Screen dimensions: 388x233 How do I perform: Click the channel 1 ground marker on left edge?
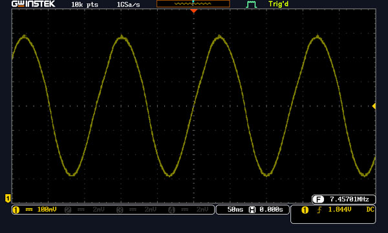click(x=8, y=198)
